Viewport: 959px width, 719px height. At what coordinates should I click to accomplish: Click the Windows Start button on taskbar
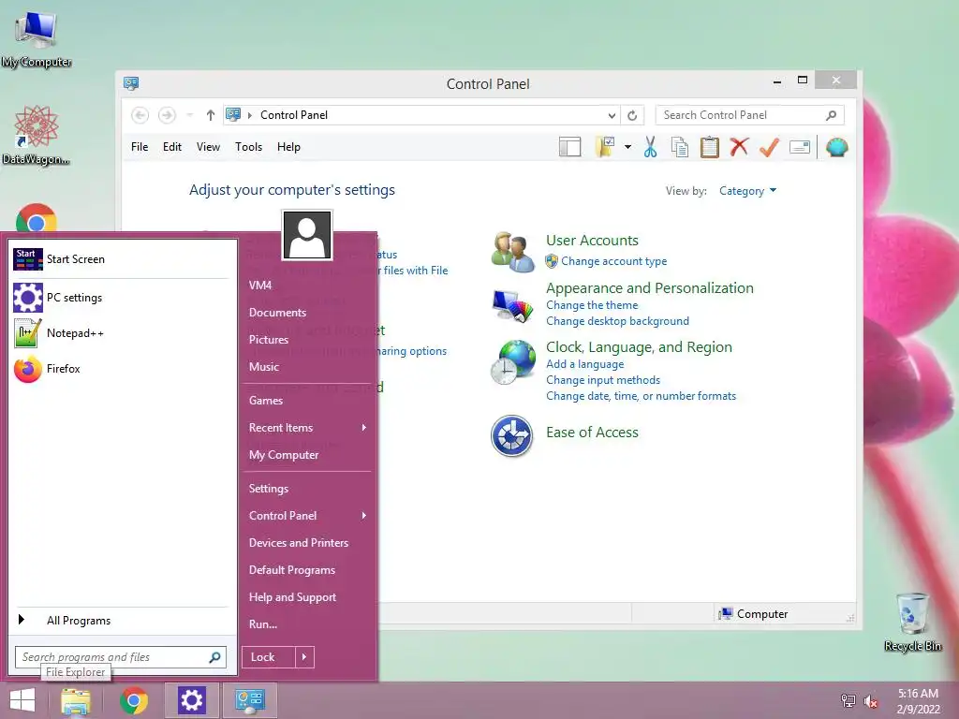(x=22, y=700)
